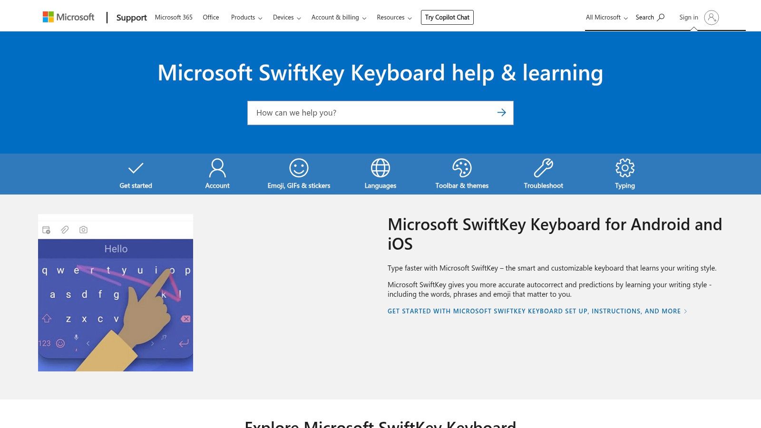The height and width of the screenshot is (428, 761).
Task: Click the Toolbar & themes palette icon
Action: point(462,168)
